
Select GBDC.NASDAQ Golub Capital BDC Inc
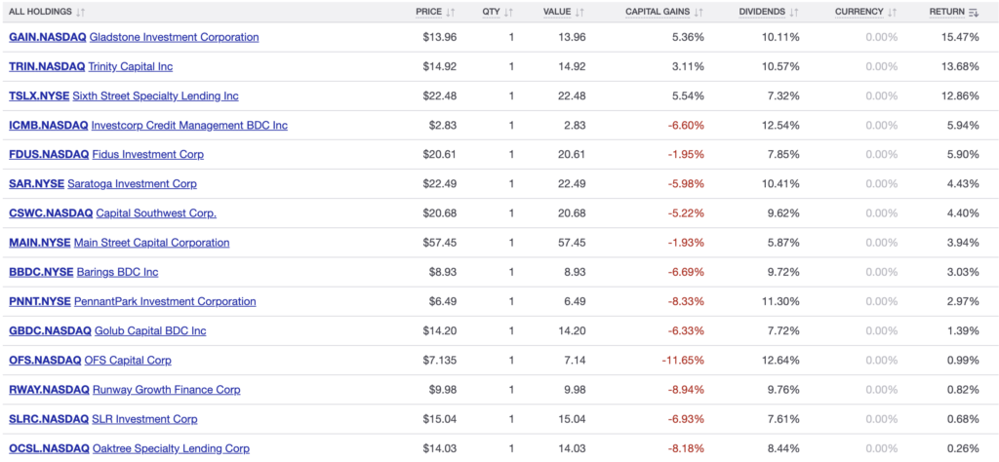coord(107,330)
